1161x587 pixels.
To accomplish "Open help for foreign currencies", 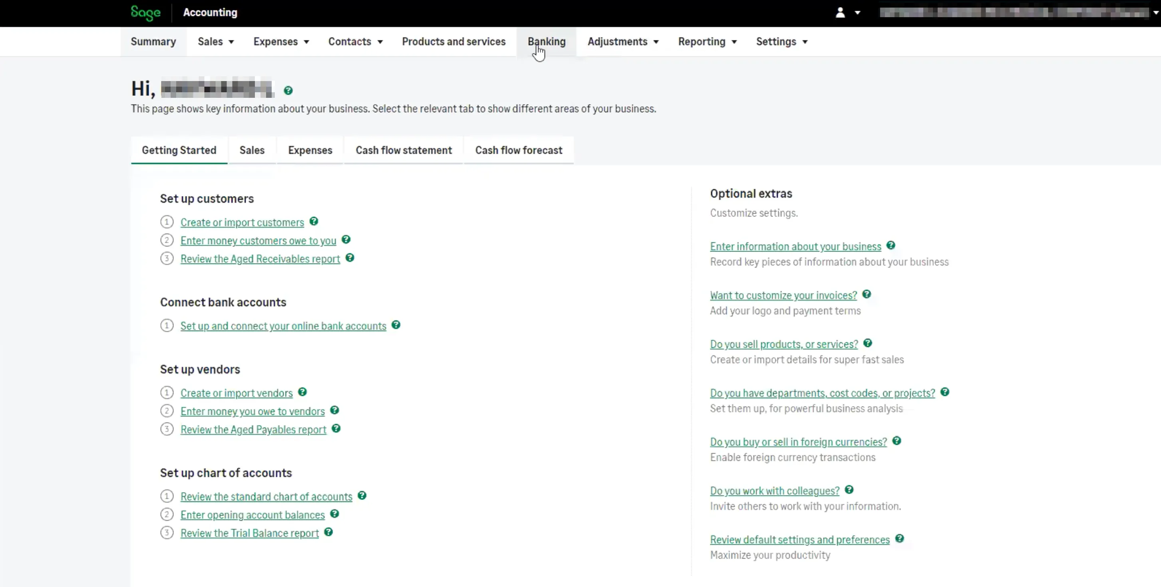I will pos(897,441).
